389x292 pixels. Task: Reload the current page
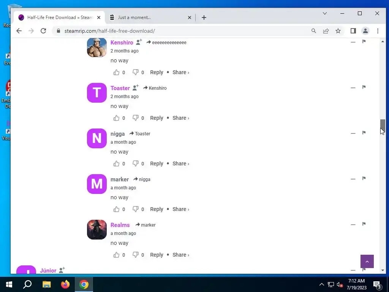pyautogui.click(x=43, y=31)
